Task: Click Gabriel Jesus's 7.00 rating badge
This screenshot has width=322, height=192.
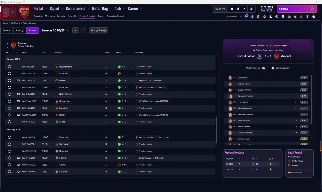Action: [304, 139]
